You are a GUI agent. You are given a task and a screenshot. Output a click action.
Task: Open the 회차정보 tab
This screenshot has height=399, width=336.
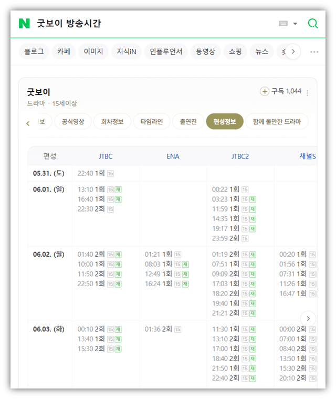[x=112, y=121]
